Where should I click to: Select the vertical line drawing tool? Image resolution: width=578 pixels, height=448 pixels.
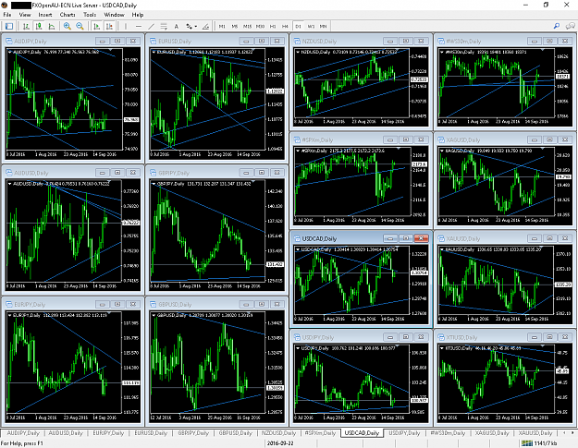pyautogui.click(x=126, y=26)
